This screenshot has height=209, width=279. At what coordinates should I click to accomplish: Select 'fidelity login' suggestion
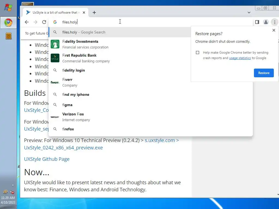click(x=150, y=70)
